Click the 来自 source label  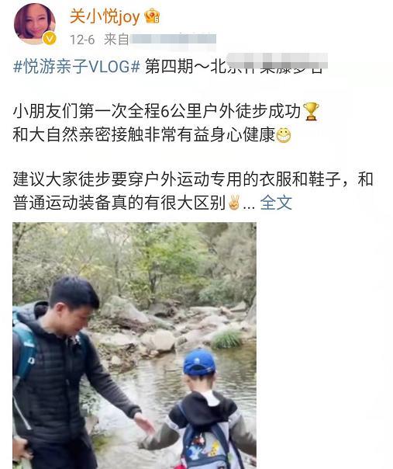click(x=116, y=40)
